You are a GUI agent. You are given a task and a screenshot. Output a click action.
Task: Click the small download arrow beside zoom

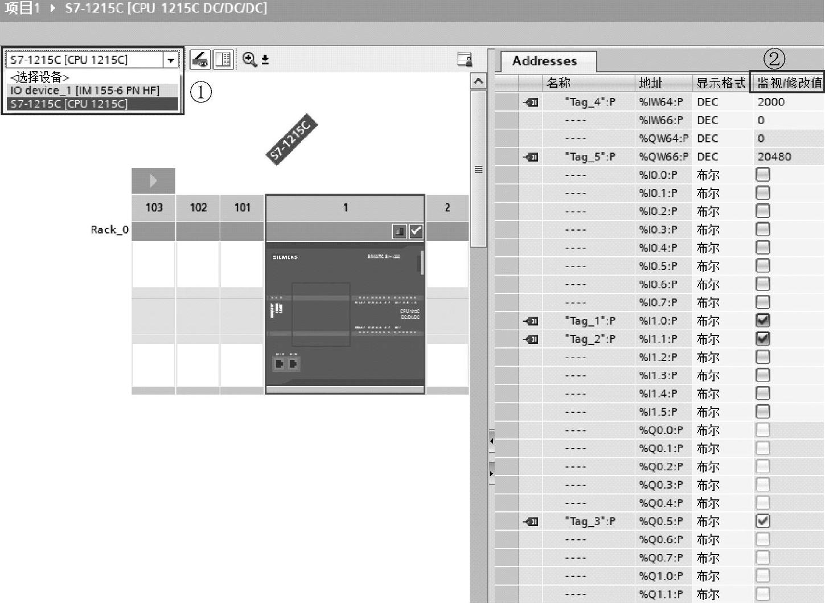point(265,60)
